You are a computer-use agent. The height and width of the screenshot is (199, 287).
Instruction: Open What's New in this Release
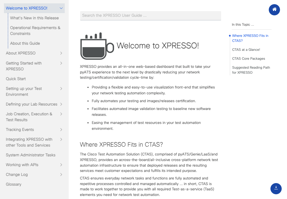34,18
